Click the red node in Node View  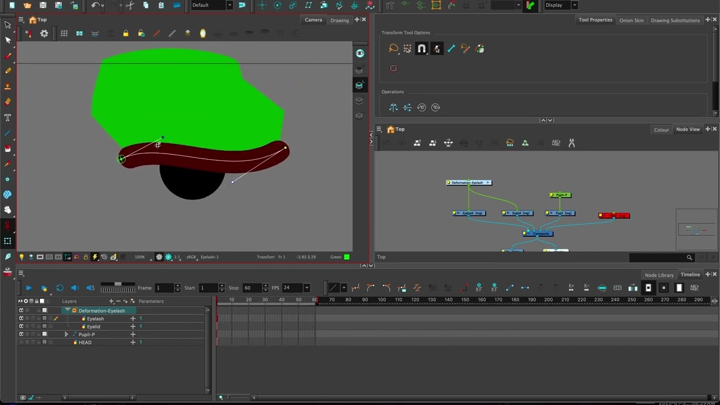tap(614, 215)
